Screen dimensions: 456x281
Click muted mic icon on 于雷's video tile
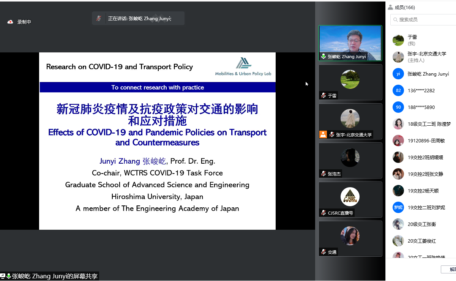(323, 96)
